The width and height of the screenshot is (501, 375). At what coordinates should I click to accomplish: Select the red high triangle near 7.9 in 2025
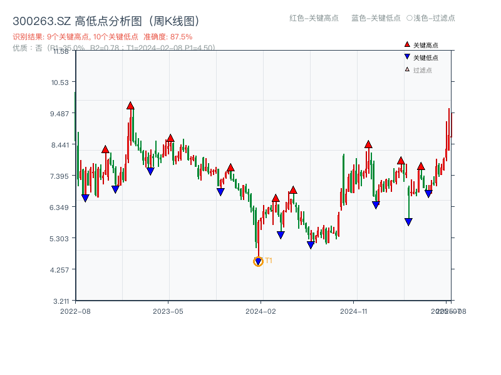click(x=401, y=161)
